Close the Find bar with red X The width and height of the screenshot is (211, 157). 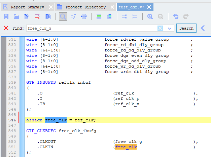click(6, 28)
